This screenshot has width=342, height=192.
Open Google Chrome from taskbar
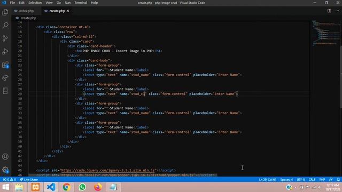click(66, 187)
